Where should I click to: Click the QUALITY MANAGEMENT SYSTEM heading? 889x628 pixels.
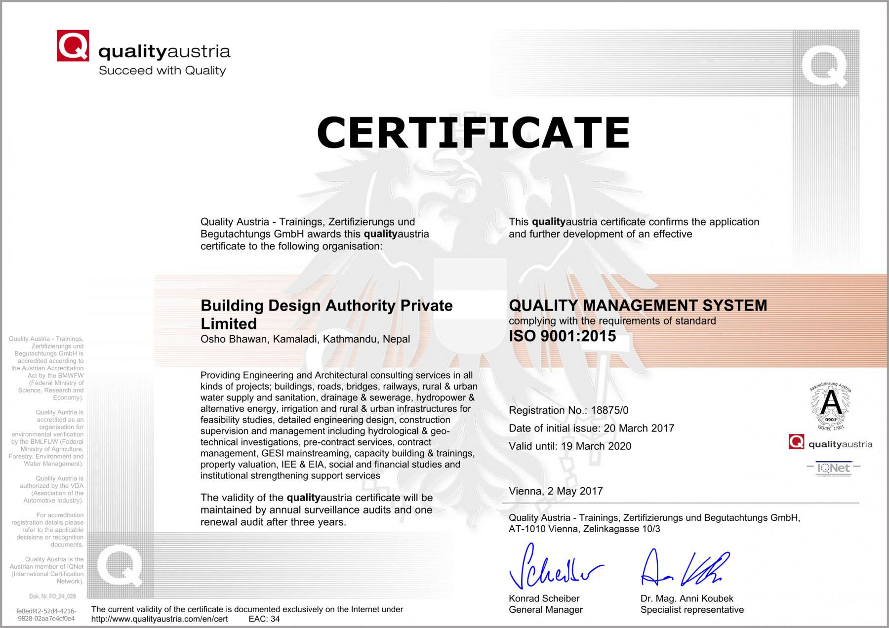[638, 306]
